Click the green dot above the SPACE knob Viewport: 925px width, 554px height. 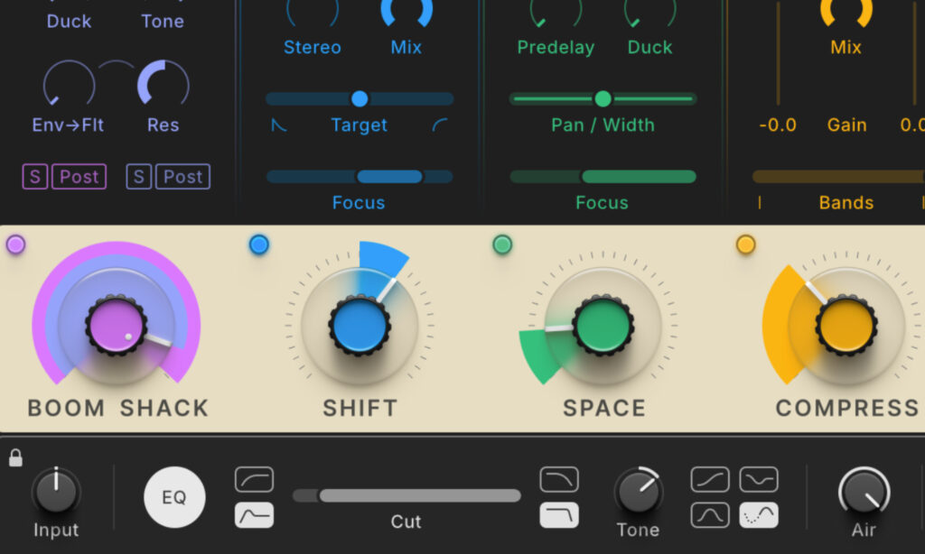502,244
